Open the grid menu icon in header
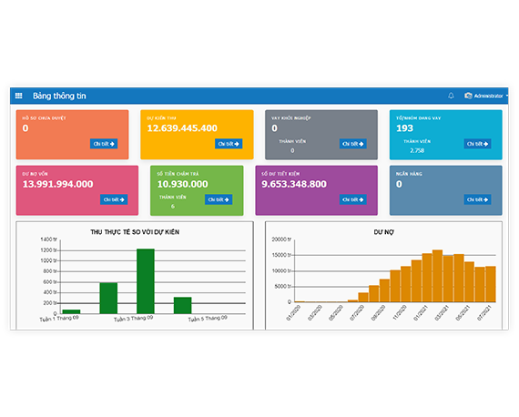The image size is (519, 417). pyautogui.click(x=19, y=96)
